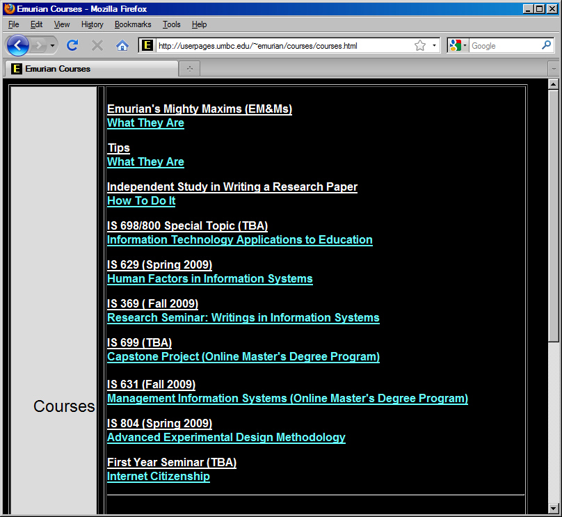
Task: Go to the Home page icon
Action: point(122,45)
